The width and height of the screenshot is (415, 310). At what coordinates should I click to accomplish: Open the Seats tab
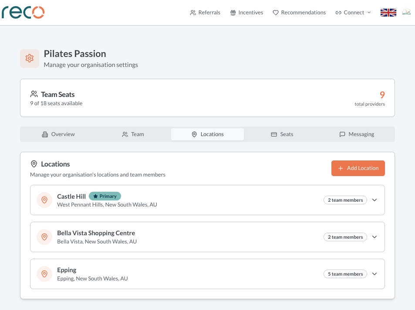[282, 134]
